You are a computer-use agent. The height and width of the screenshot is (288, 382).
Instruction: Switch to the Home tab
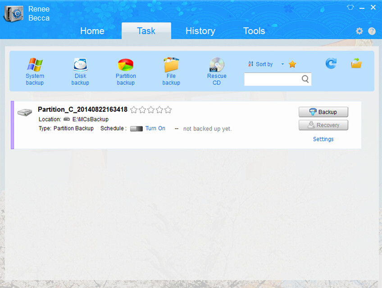[92, 31]
